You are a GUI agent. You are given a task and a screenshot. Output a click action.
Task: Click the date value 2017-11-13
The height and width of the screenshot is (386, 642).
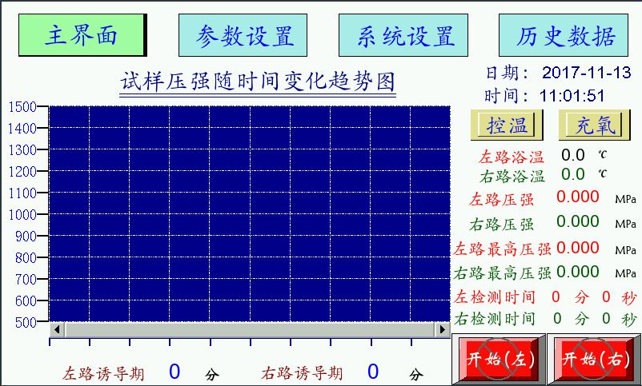click(x=586, y=73)
